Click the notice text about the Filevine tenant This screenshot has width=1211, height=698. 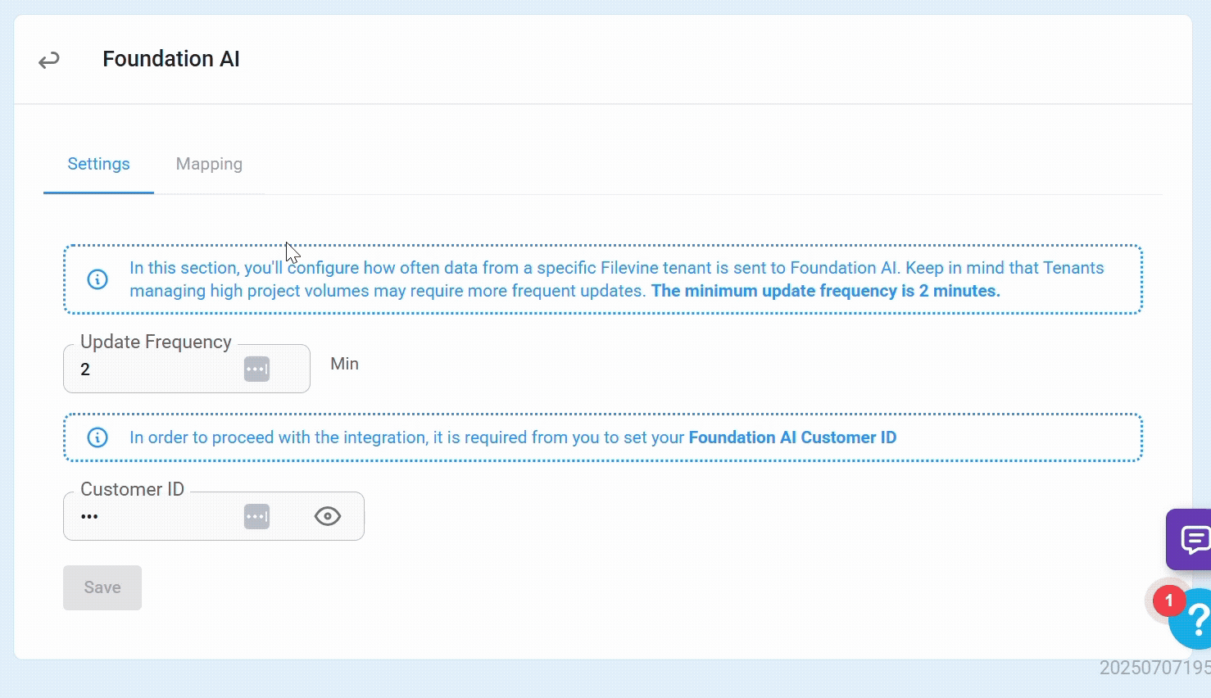(616, 279)
